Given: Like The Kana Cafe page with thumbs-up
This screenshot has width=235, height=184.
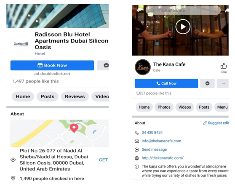Looking at the screenshot, I should pyautogui.click(x=224, y=68).
